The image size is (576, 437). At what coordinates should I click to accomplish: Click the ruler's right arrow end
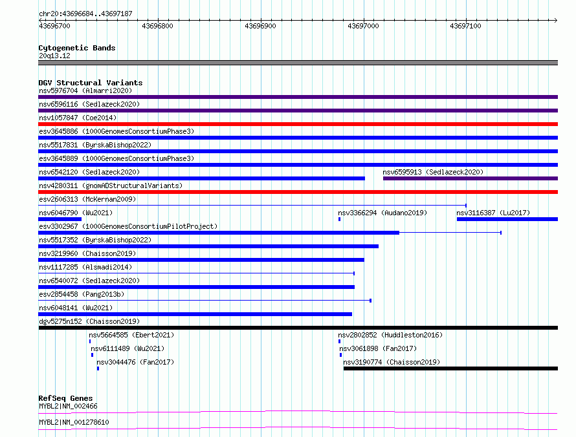coord(555,20)
